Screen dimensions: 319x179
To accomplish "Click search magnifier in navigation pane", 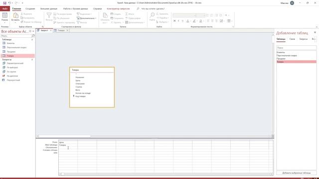I will point(33,36).
